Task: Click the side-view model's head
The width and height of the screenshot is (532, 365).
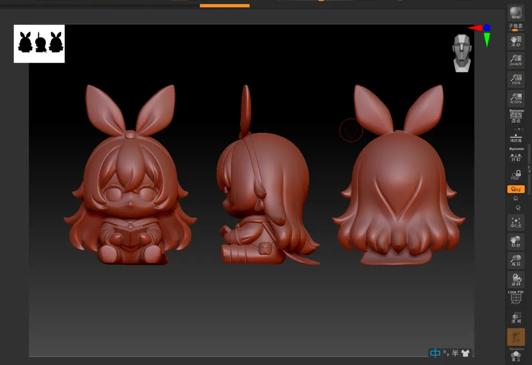Action: pyautogui.click(x=263, y=176)
